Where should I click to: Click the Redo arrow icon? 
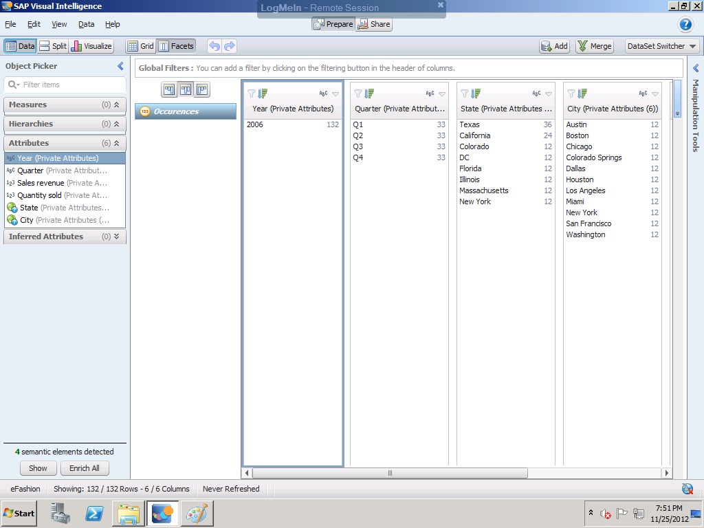(x=230, y=46)
